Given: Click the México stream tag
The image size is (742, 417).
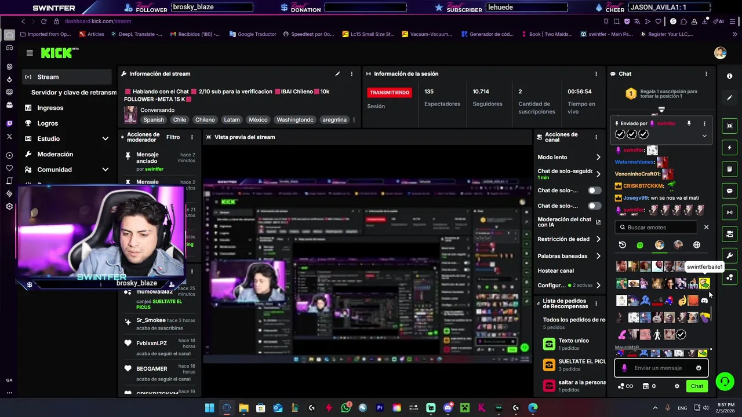Looking at the screenshot, I should point(258,120).
